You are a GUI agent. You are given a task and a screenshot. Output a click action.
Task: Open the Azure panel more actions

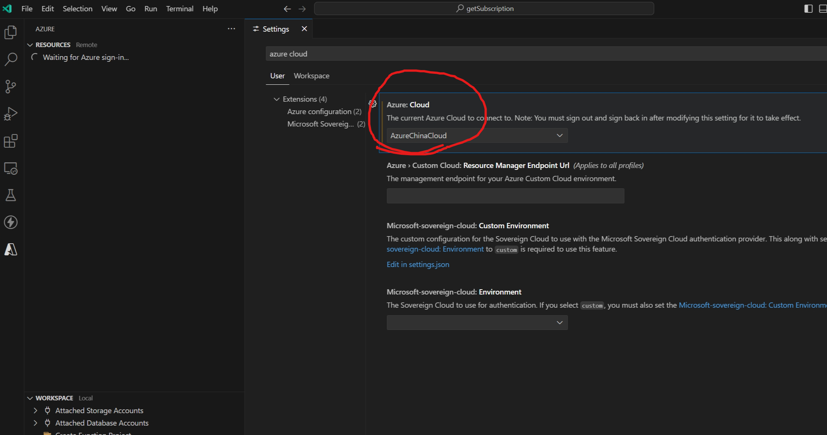coord(231,29)
